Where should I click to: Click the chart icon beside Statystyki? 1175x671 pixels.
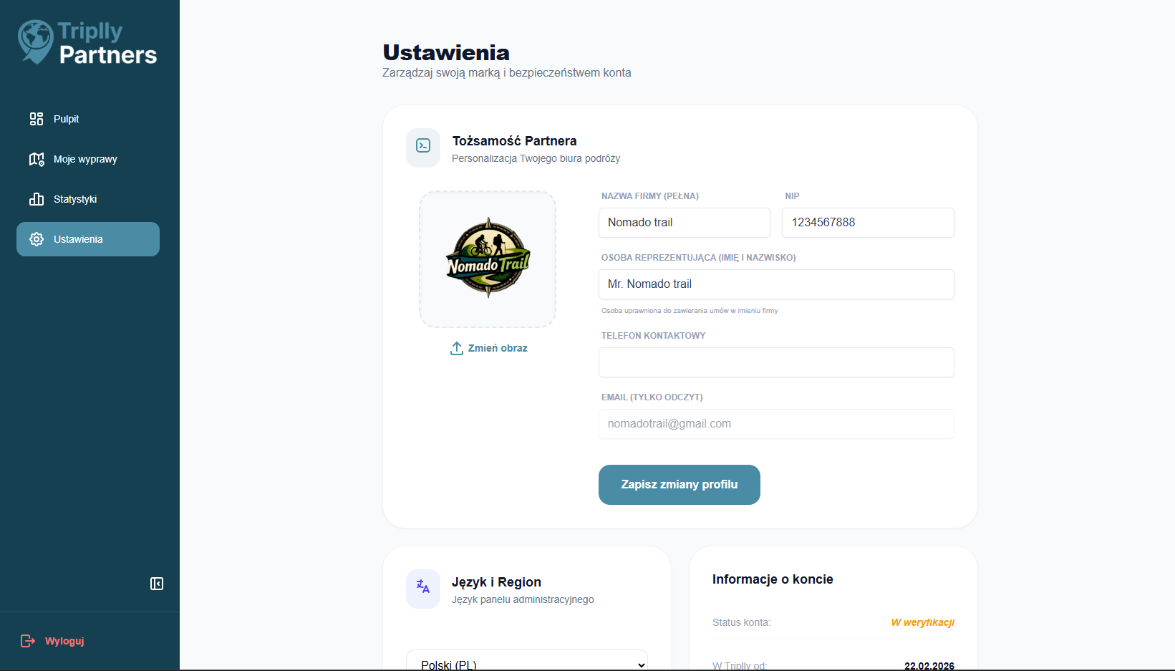coord(37,199)
